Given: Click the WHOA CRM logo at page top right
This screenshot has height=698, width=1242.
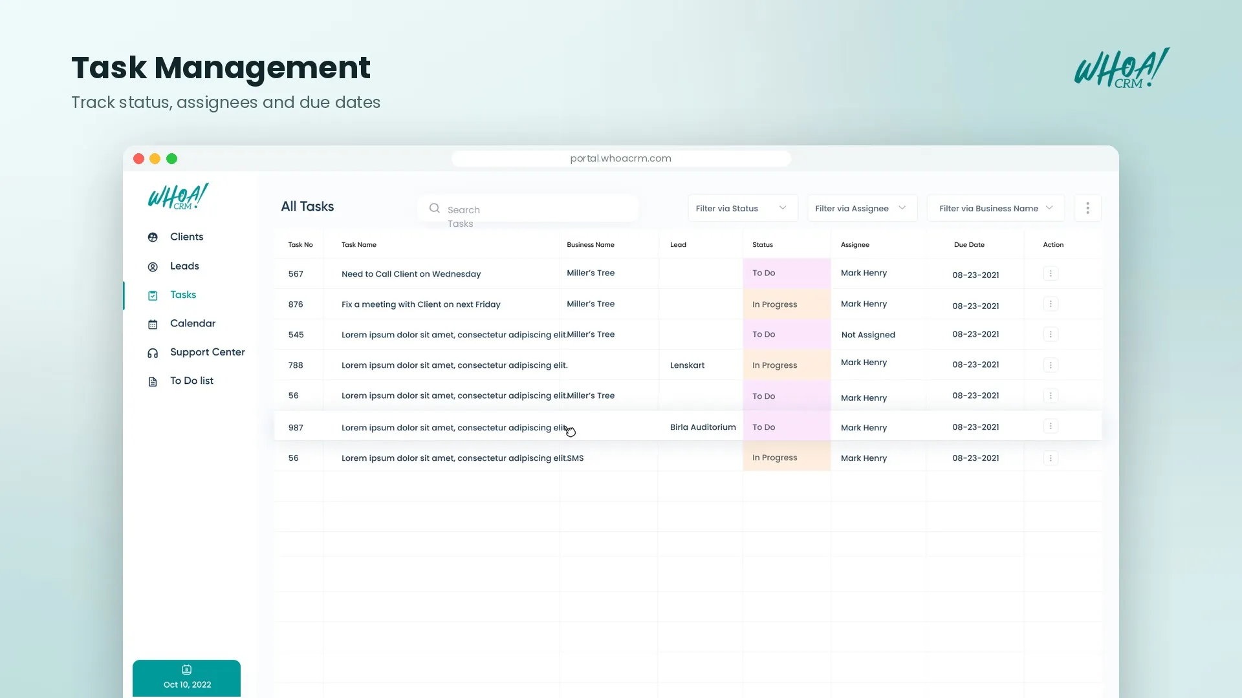Looking at the screenshot, I should 1122,68.
